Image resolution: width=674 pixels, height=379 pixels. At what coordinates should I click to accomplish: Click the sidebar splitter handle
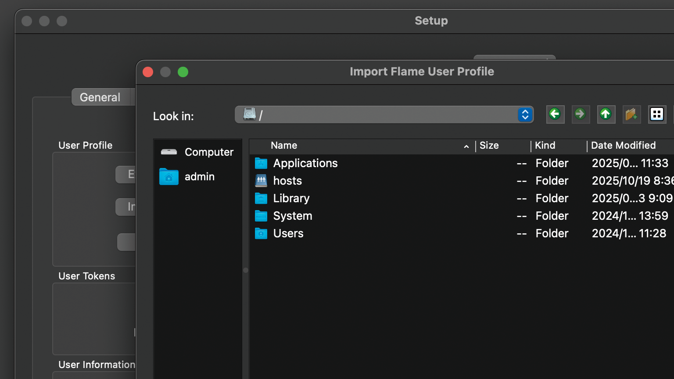click(x=246, y=270)
